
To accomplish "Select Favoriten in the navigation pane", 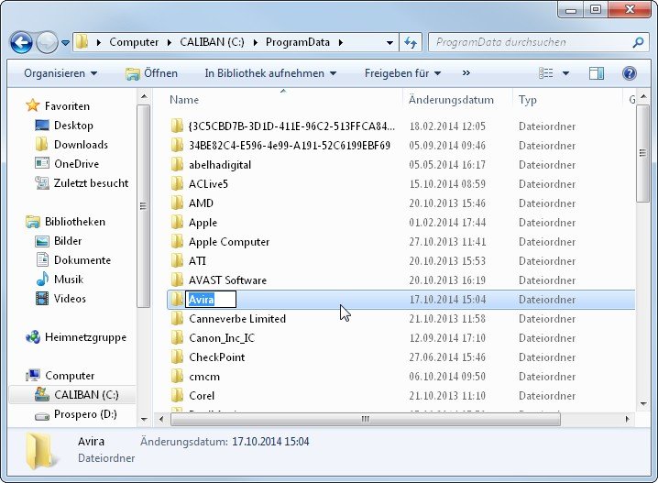I will pos(67,105).
